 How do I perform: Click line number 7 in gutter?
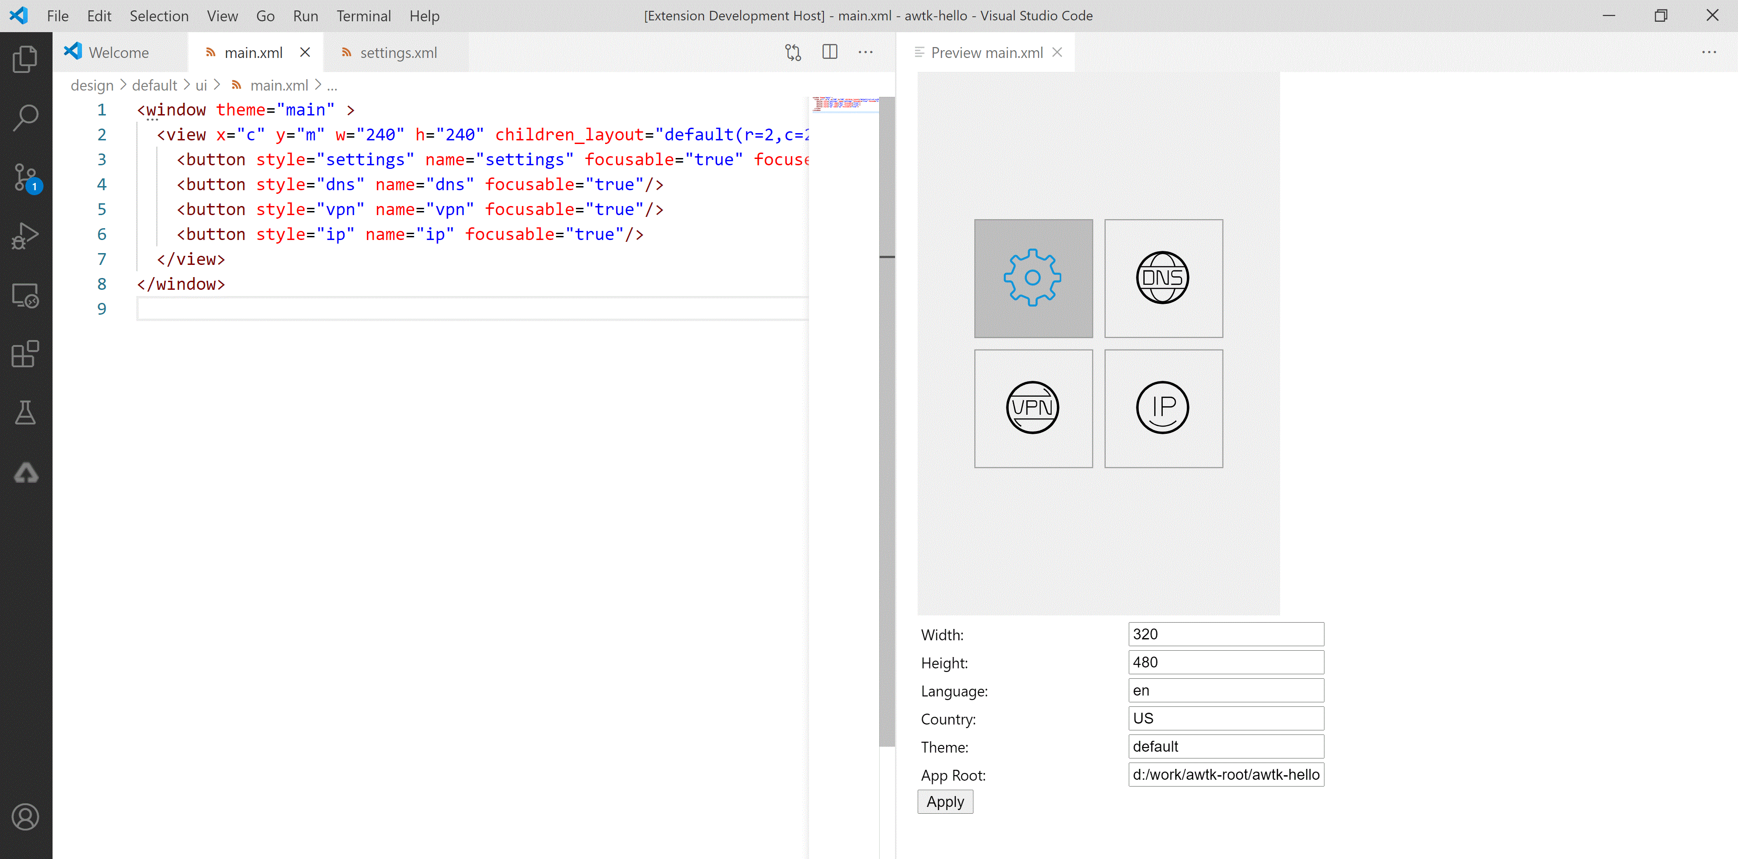coord(102,259)
